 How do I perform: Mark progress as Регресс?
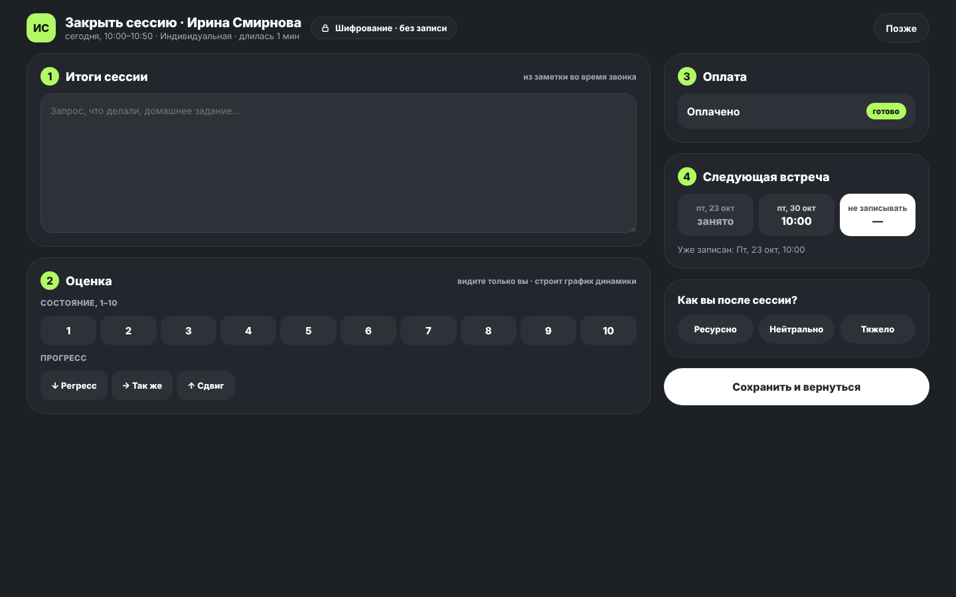74,385
